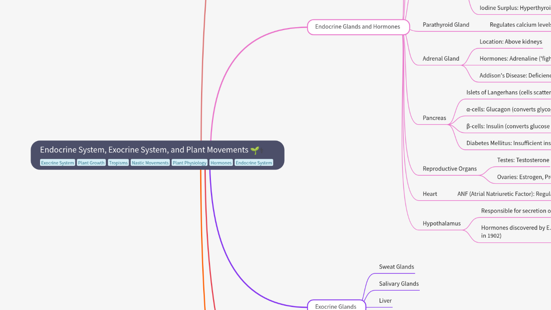Click the Addison's Disease leaf

tap(515, 75)
